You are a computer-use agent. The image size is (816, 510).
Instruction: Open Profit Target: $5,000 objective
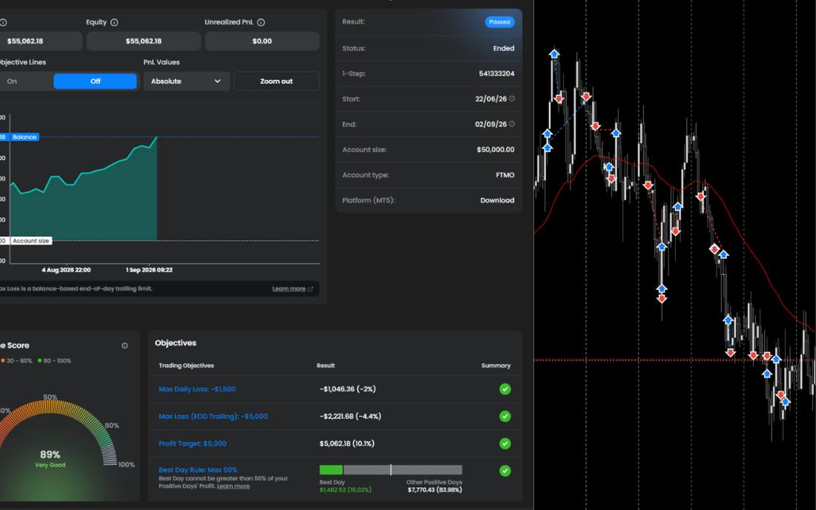coord(193,443)
